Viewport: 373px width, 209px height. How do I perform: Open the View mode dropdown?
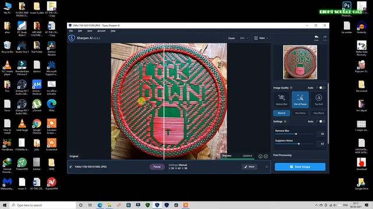click(x=261, y=38)
